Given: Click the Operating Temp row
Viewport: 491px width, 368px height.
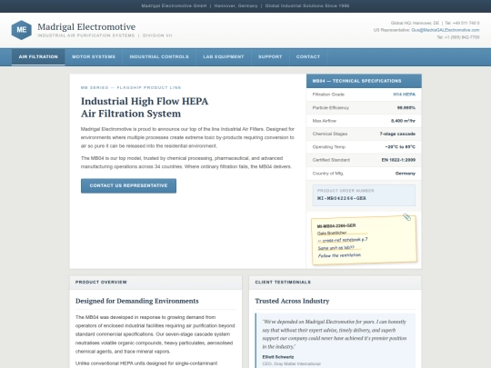Looking at the screenshot, I should [364, 147].
